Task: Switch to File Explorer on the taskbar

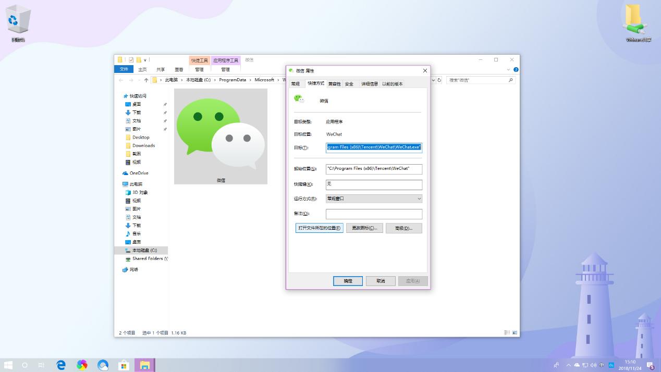Action: click(x=144, y=365)
